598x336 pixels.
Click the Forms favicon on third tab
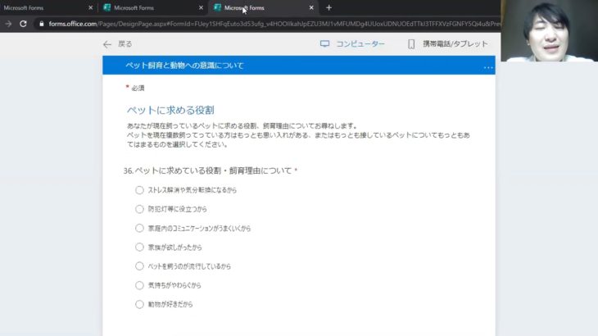coord(217,7)
